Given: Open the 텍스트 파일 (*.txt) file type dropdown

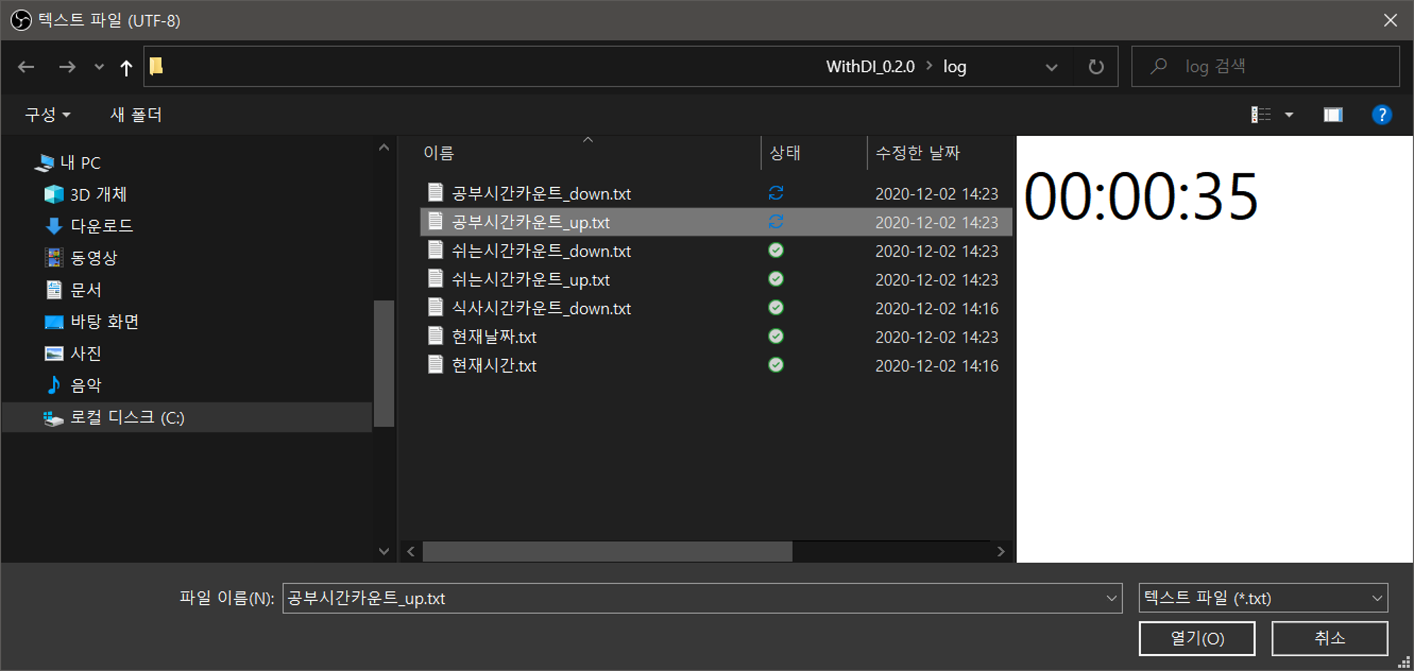Looking at the screenshot, I should [x=1263, y=598].
